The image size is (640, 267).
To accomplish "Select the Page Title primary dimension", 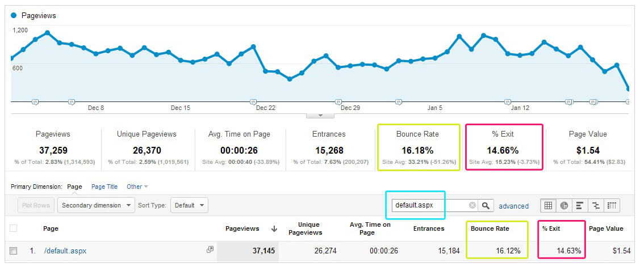I will point(104,187).
